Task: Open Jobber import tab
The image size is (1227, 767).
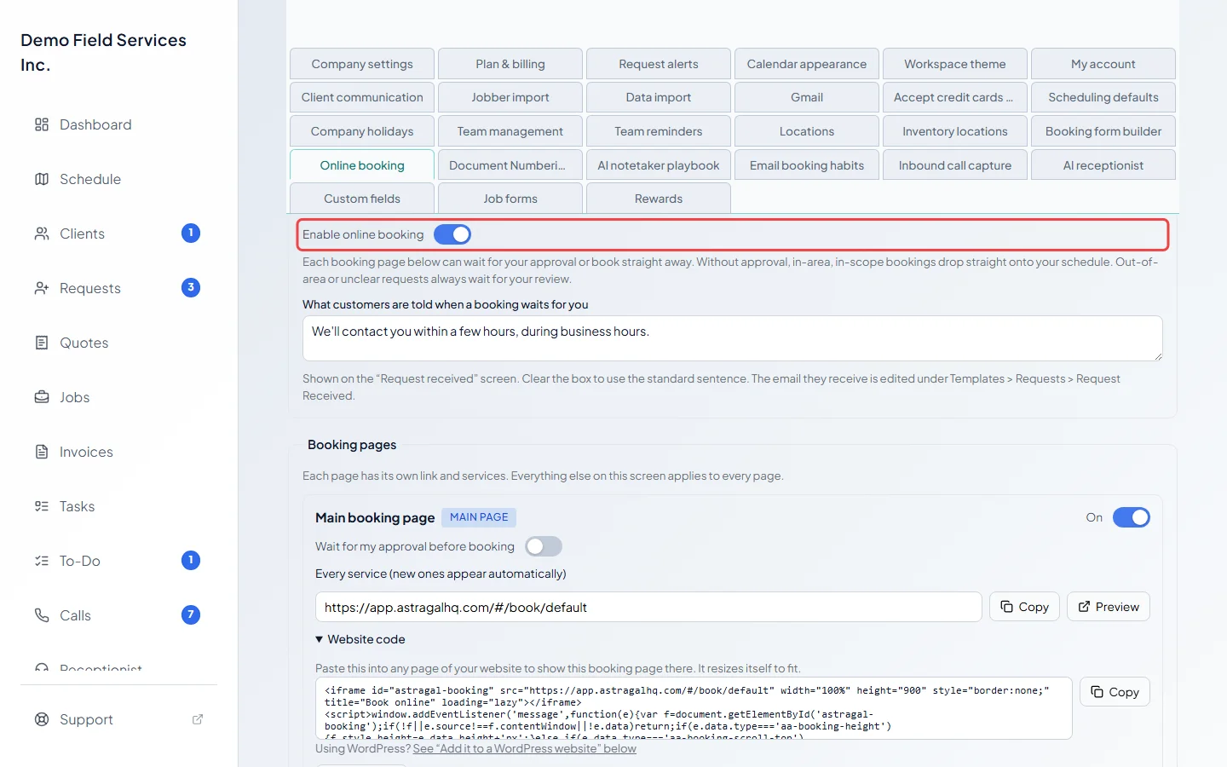Action: tap(510, 97)
